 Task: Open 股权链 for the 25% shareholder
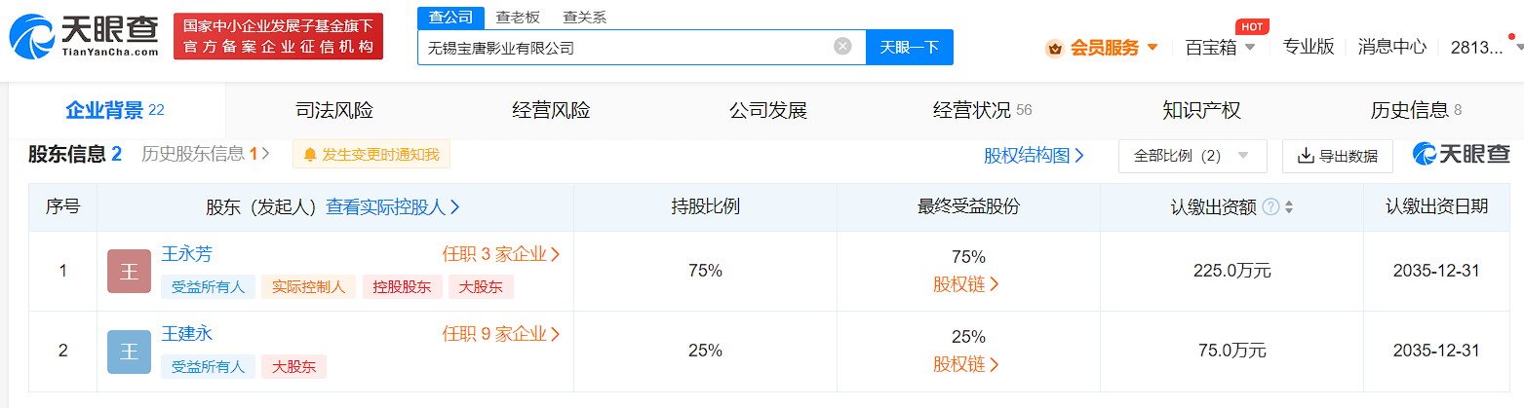point(966,364)
